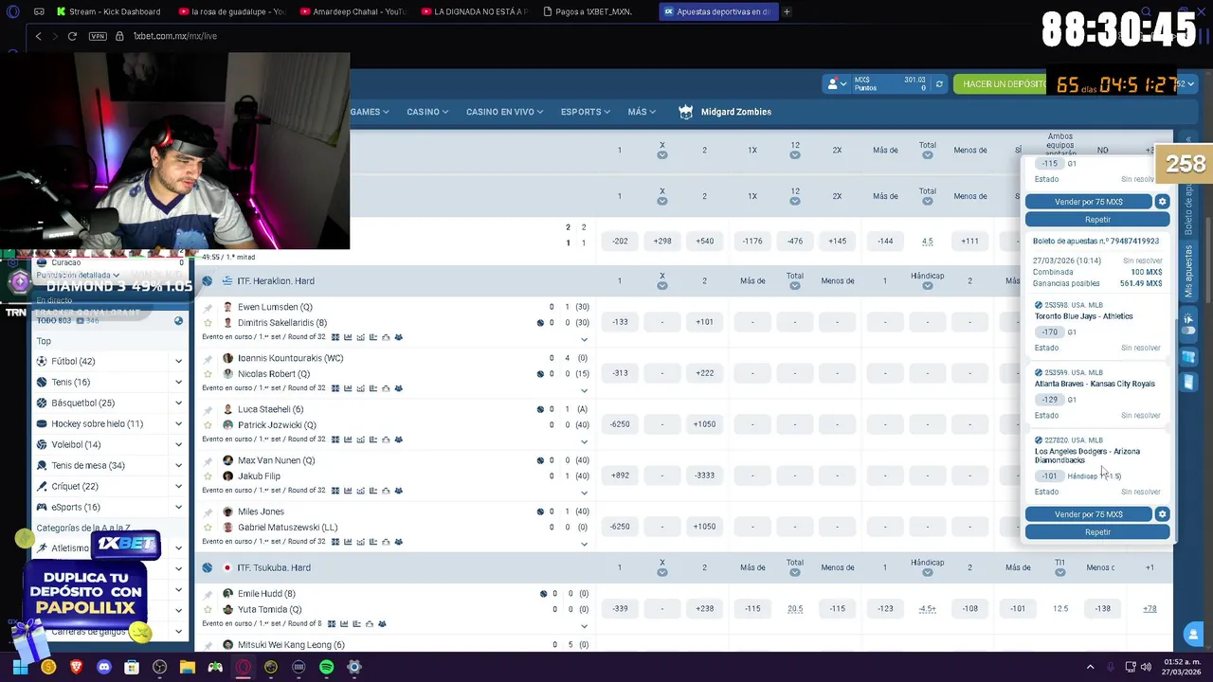
Task: Add Yuta Tomida match to favorites
Action: tap(208, 610)
